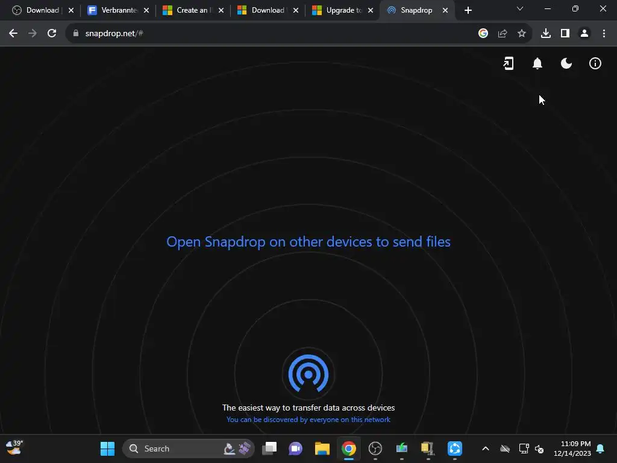The width and height of the screenshot is (617, 463).
Task: Enable notifications with the bell icon
Action: tap(537, 63)
